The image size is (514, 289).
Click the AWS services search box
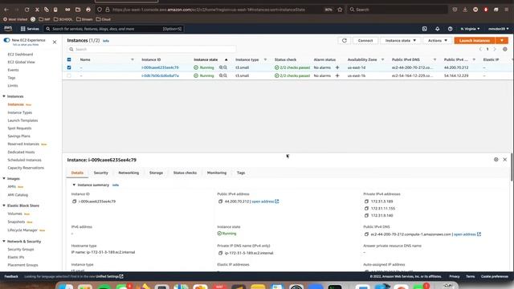click(113, 29)
